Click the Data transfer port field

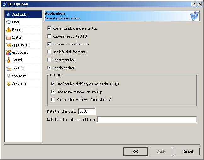(87, 111)
